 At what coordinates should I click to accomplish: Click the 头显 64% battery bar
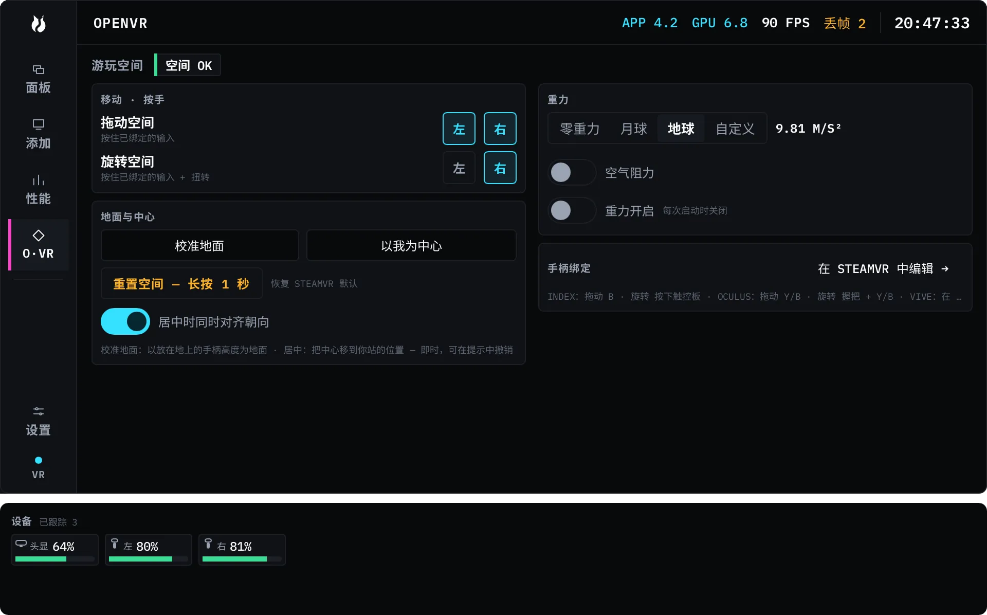55,559
